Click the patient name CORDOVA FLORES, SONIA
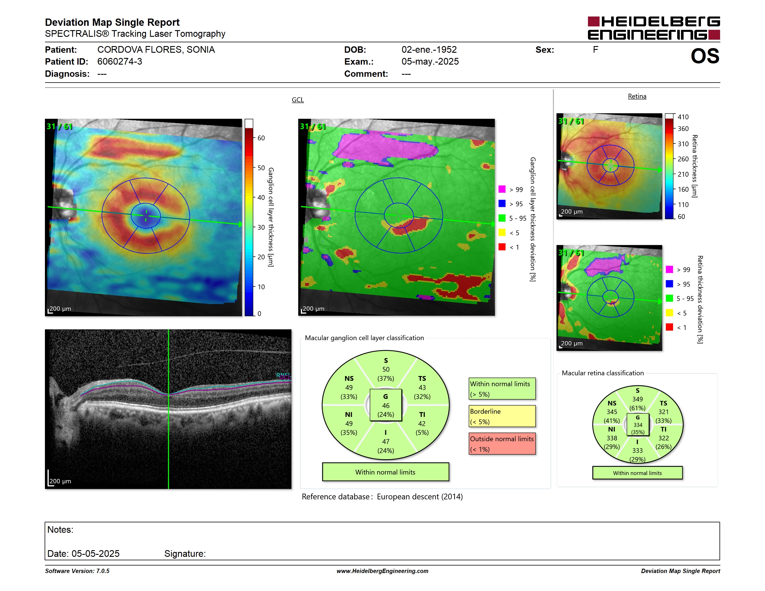The height and width of the screenshot is (591, 765). point(156,50)
